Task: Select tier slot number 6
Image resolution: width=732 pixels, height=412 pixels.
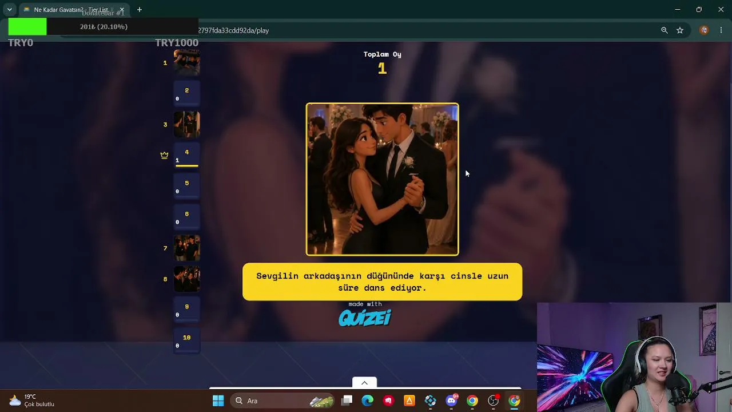Action: [186, 217]
